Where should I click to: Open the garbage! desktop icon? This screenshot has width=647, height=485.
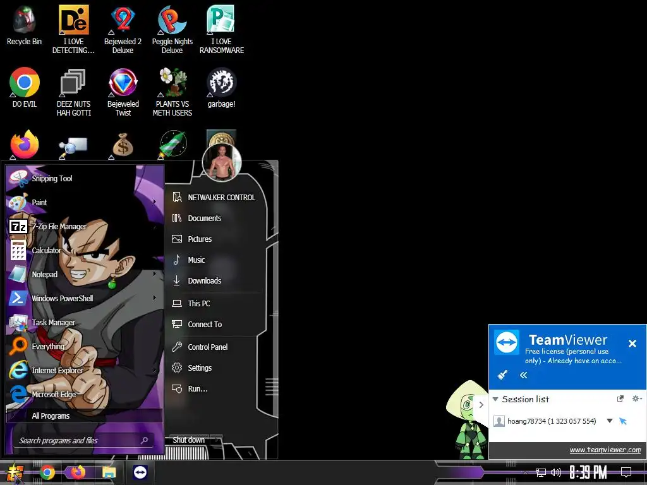pyautogui.click(x=222, y=87)
